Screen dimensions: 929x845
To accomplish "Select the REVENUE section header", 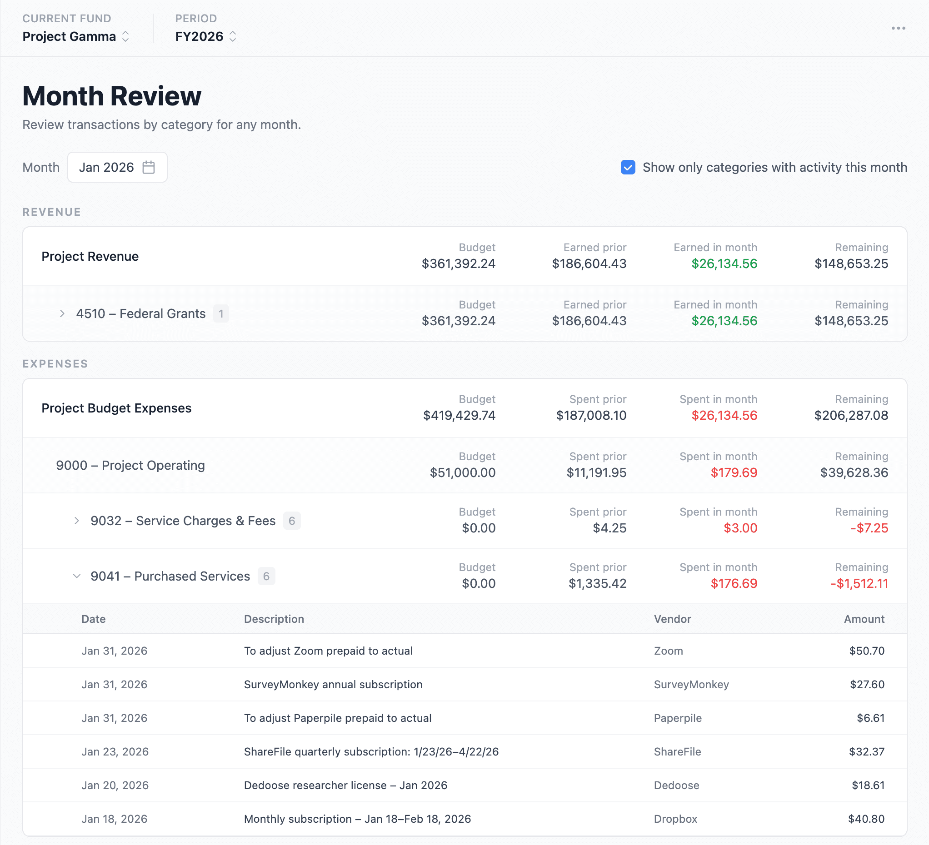I will coord(52,212).
